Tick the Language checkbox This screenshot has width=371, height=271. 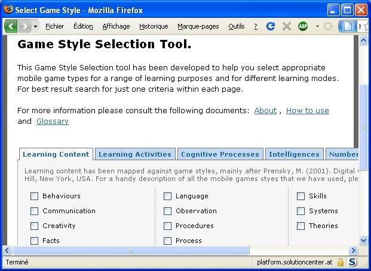point(167,196)
